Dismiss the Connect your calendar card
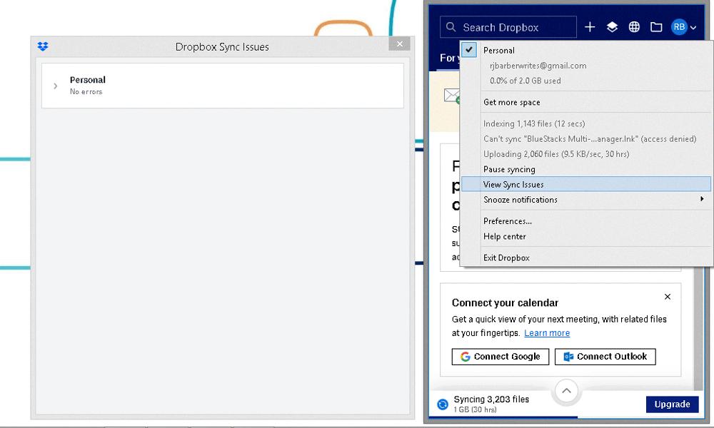This screenshot has width=714, height=428. pos(668,297)
